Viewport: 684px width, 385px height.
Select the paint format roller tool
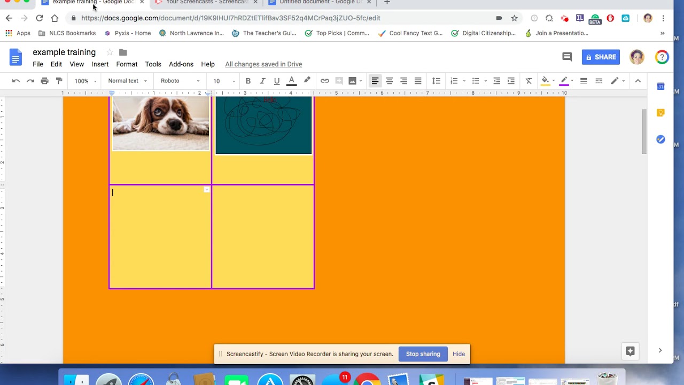[x=59, y=81]
